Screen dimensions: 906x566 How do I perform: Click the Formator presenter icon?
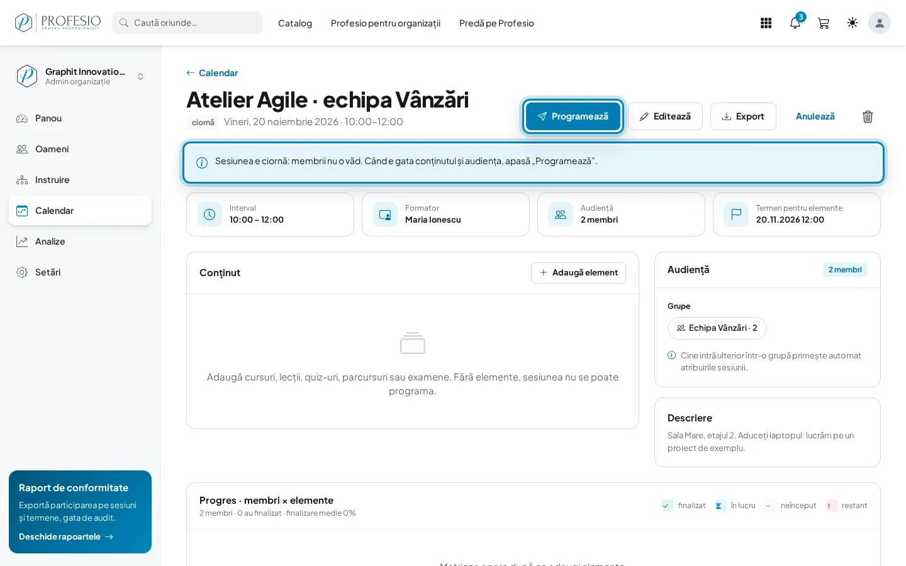[385, 214]
